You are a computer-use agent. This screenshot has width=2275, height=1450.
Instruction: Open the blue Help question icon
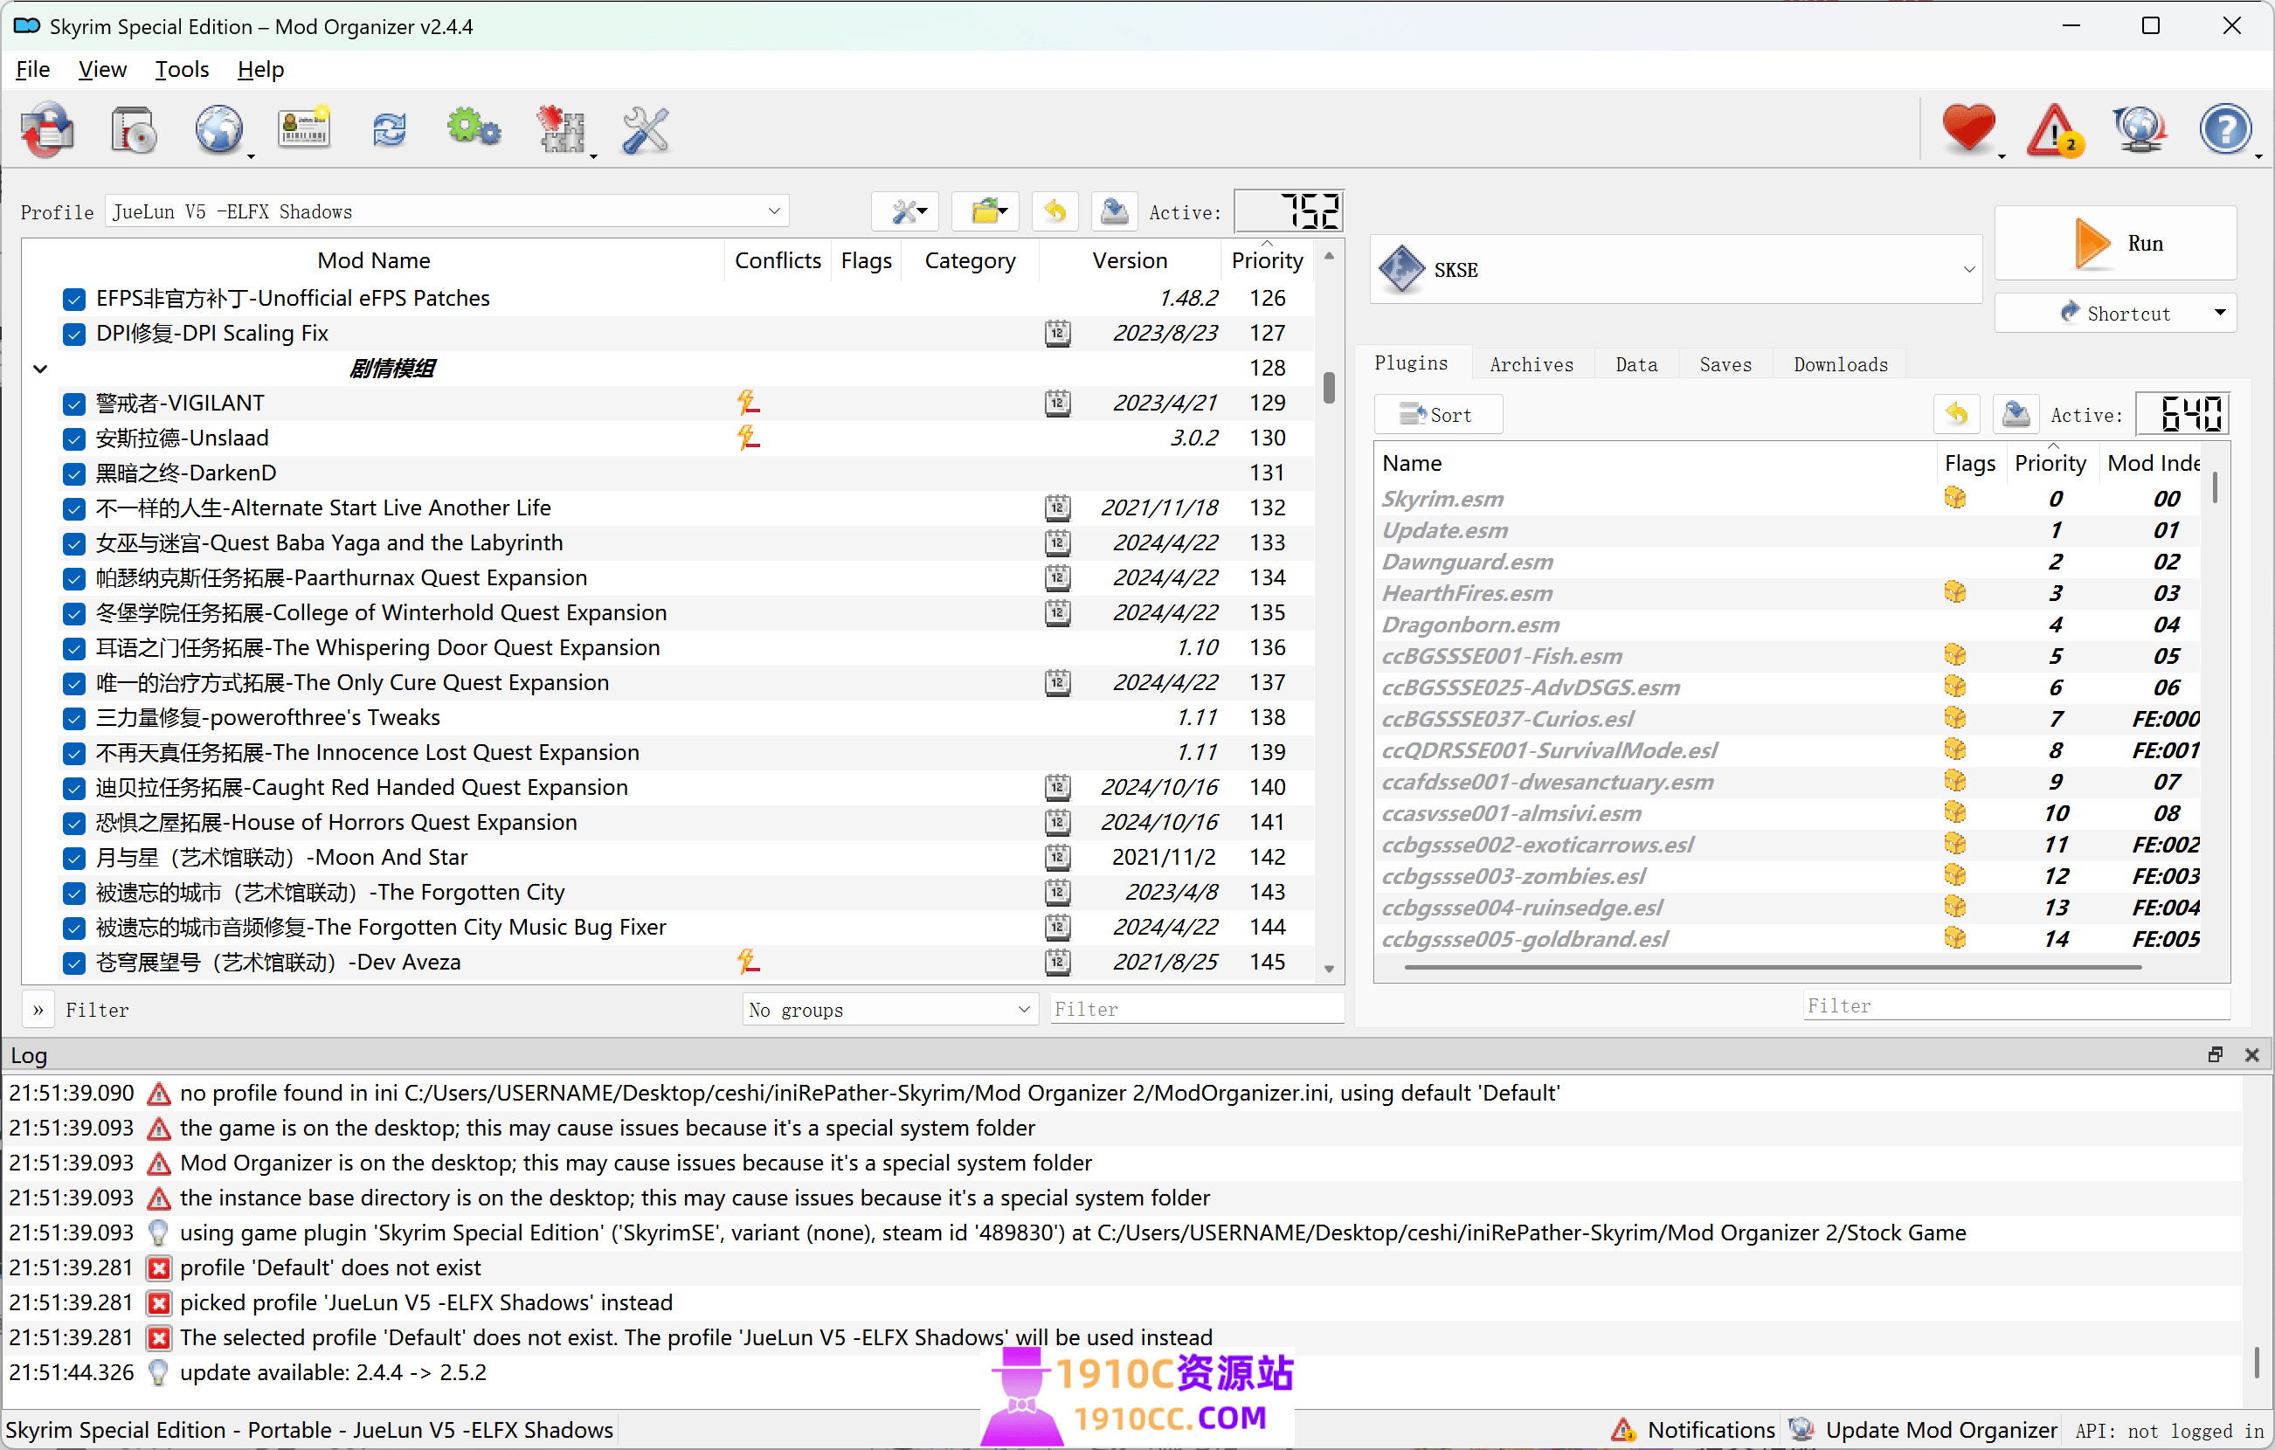(x=2225, y=130)
